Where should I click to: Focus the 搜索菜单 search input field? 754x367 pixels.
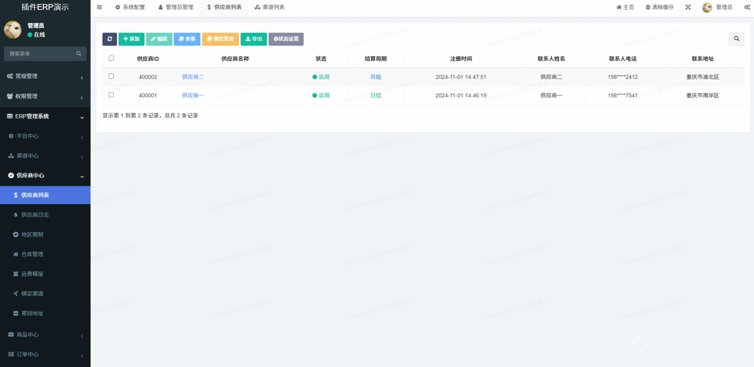(x=40, y=54)
